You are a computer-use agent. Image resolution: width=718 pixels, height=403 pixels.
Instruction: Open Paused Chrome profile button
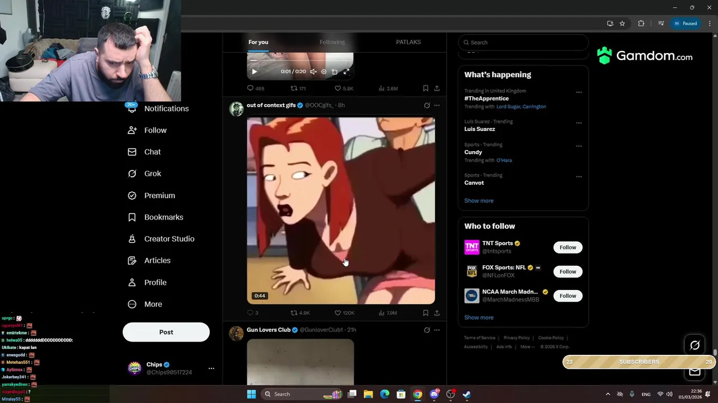[685, 24]
